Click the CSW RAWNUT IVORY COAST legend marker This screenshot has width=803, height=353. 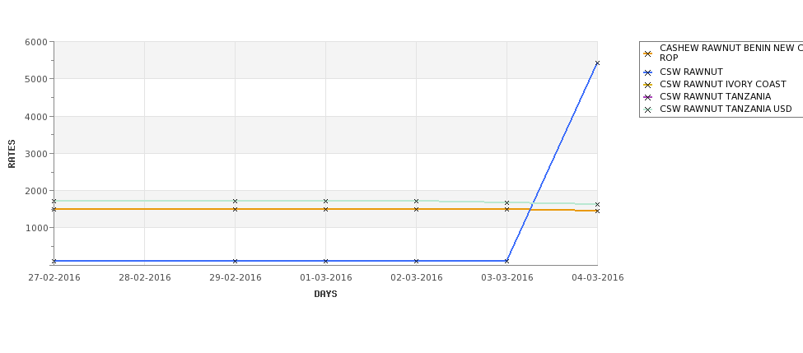click(648, 85)
